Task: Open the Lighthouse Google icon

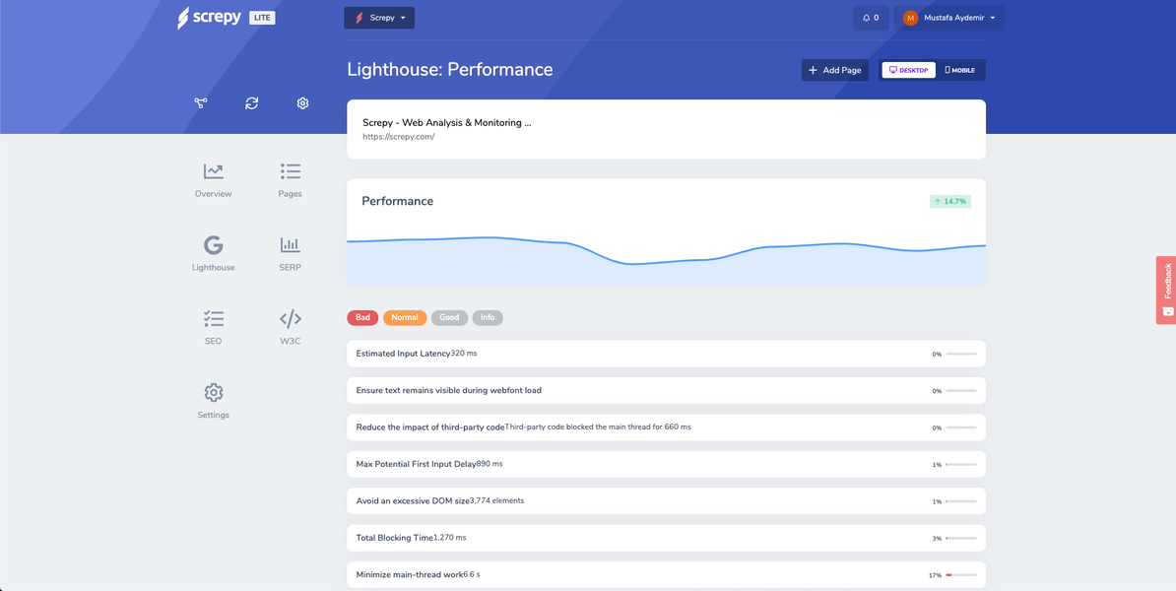Action: tap(213, 245)
